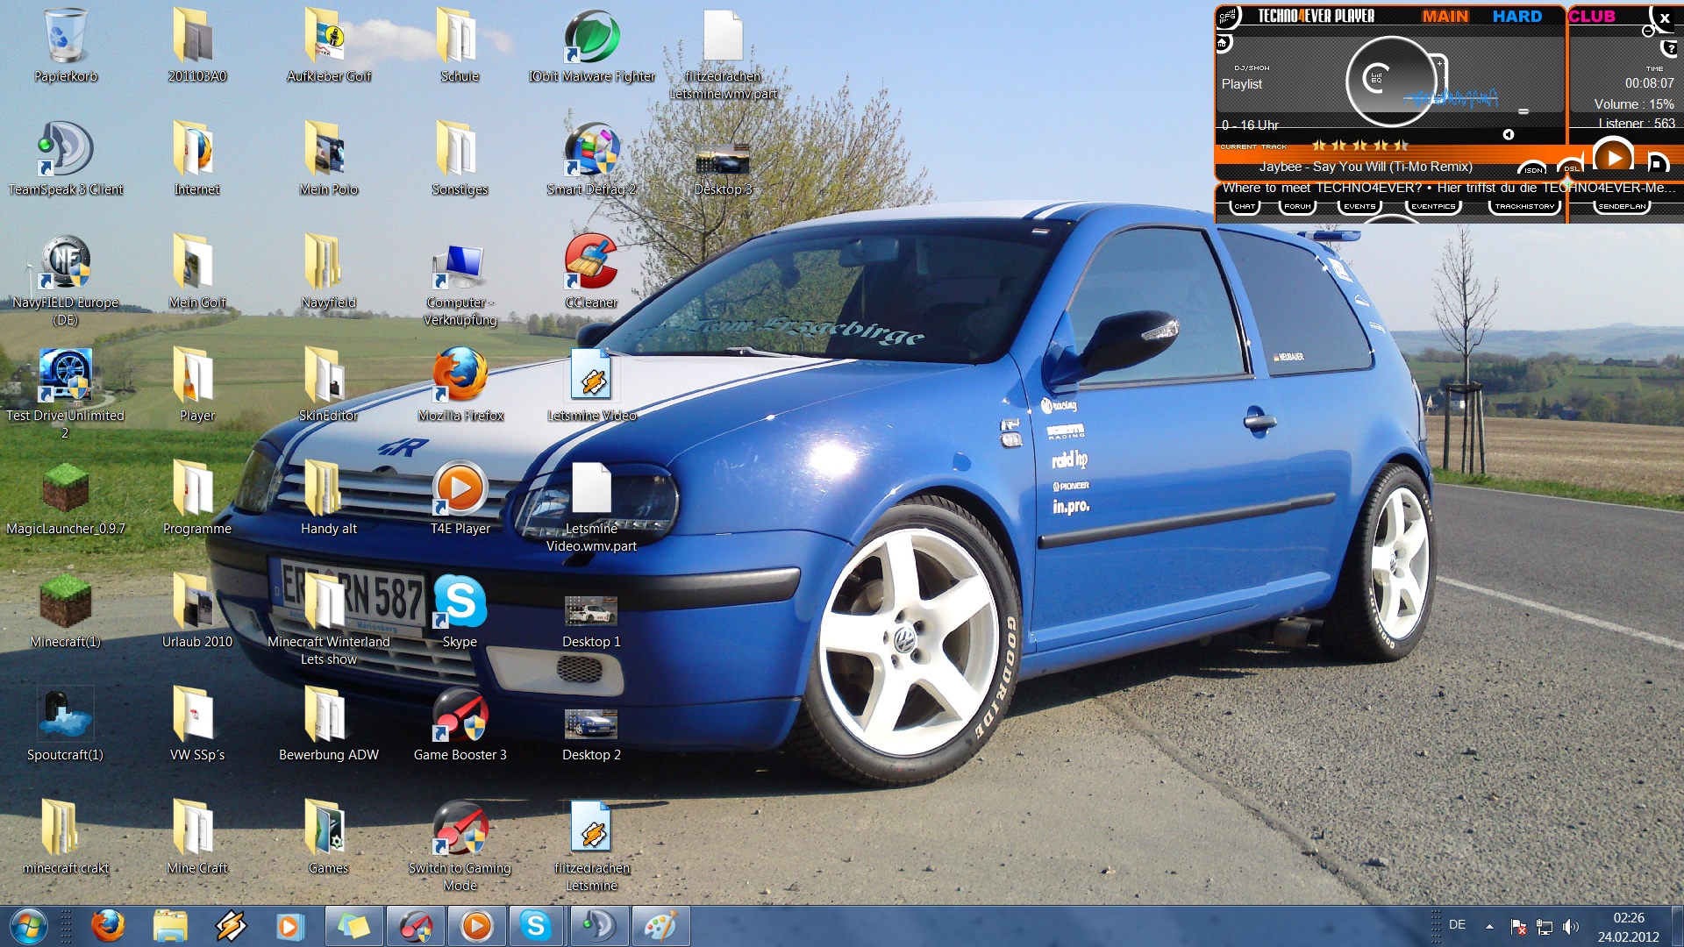Open the DE language bar selector
Screen dimensions: 1684x947
tap(1457, 924)
